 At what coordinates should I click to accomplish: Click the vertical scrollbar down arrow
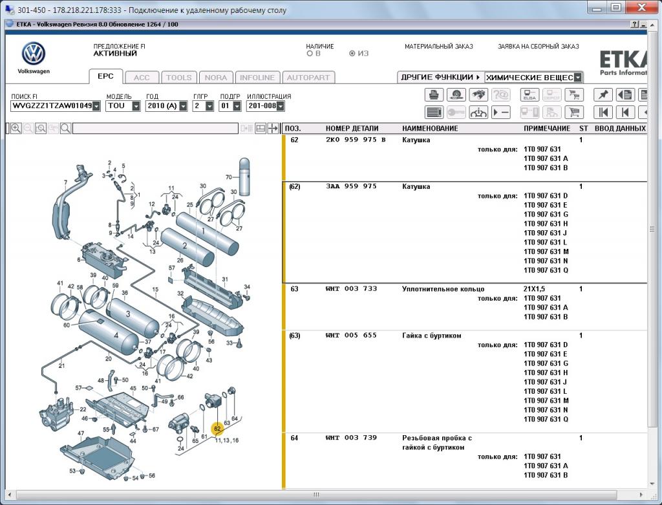652,484
